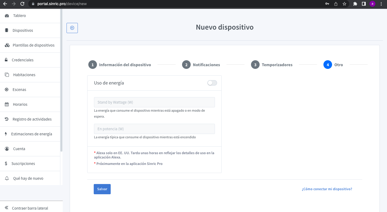The width and height of the screenshot is (387, 212).
Task: Enable the Uso de energía toggle
Action: 212,83
